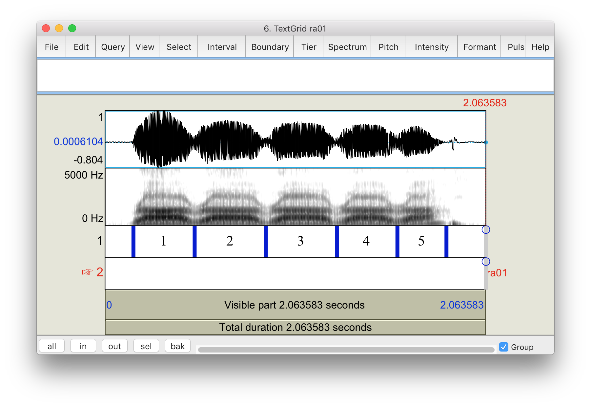This screenshot has height=407, width=591.
Task: Click the horizontal scrollbar at the bottom
Action: (346, 350)
